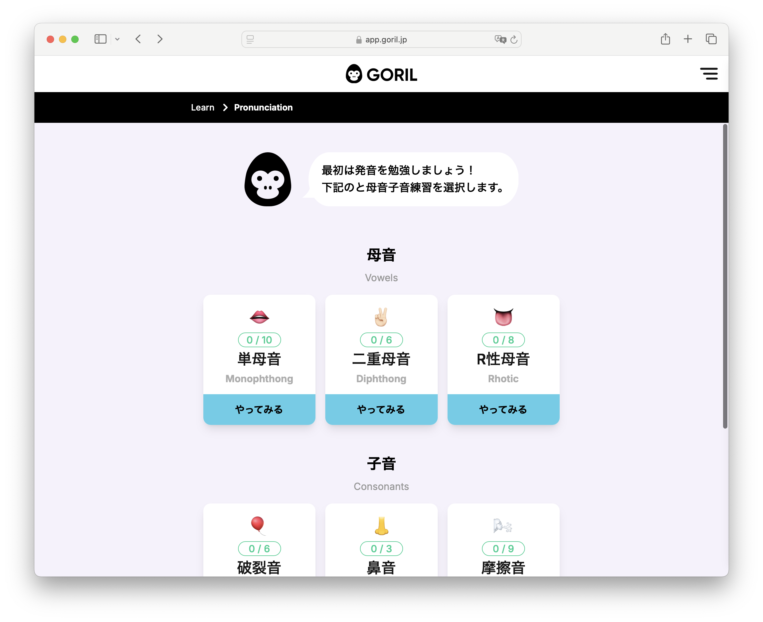
Task: Select the 単母音 card title
Action: (x=259, y=359)
